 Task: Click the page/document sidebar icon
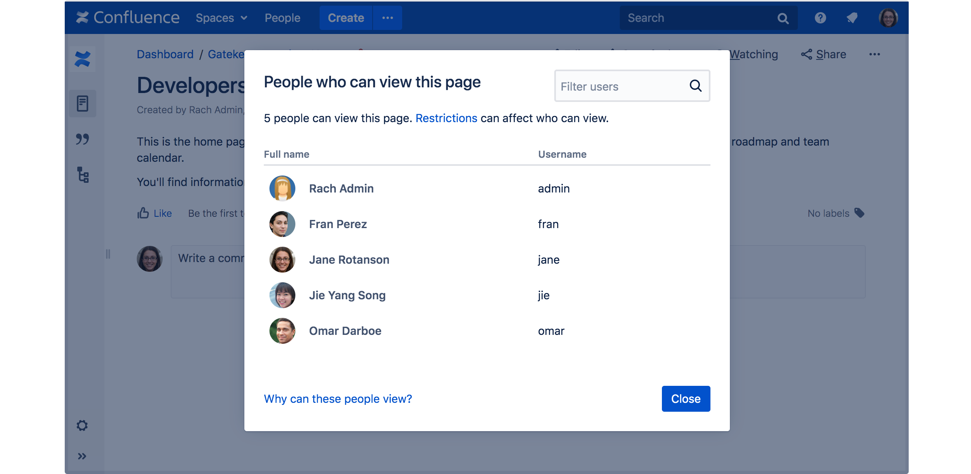83,103
